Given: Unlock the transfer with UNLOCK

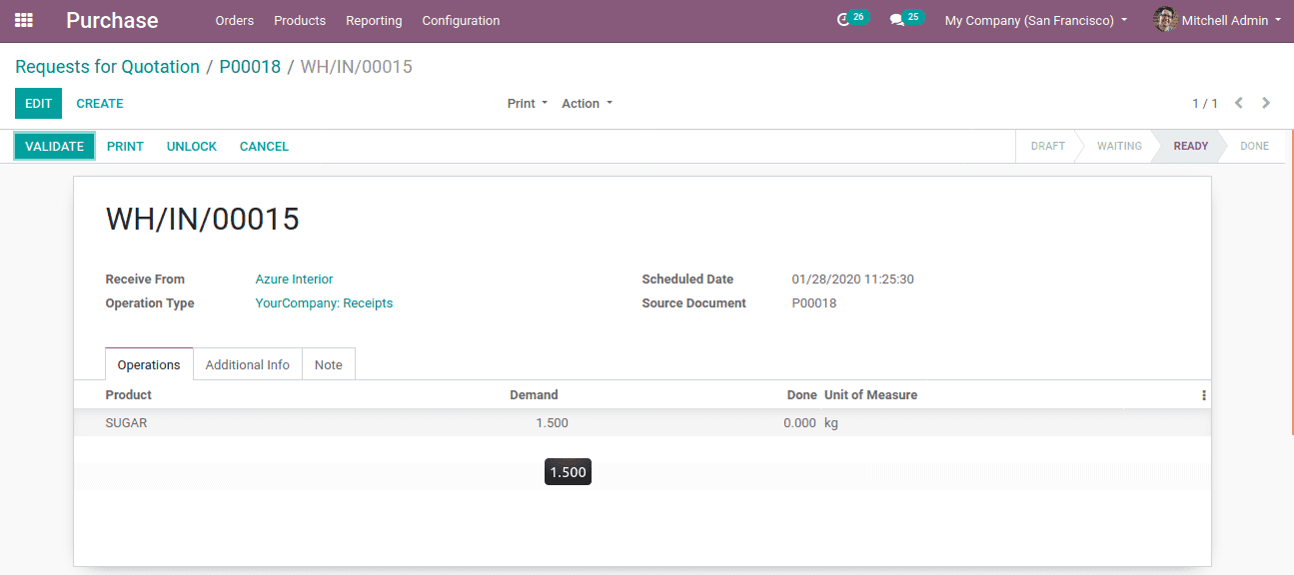Looking at the screenshot, I should click(x=192, y=147).
